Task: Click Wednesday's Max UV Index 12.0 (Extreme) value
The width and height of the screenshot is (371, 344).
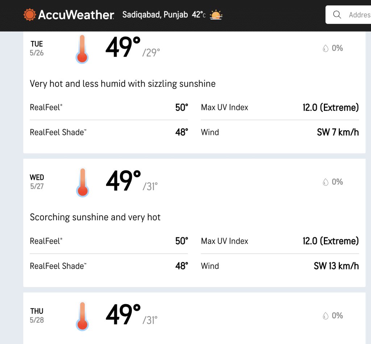Action: [x=330, y=241]
